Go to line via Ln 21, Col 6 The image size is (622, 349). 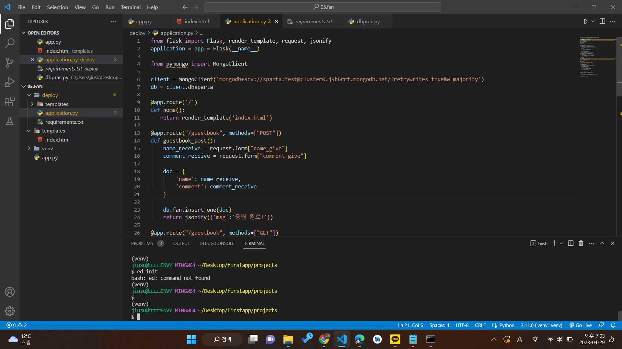pyautogui.click(x=410, y=325)
